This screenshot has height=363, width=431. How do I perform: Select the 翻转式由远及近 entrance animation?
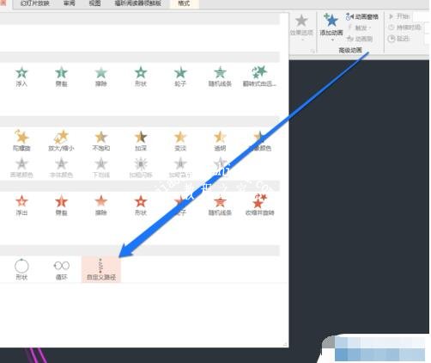point(259,77)
